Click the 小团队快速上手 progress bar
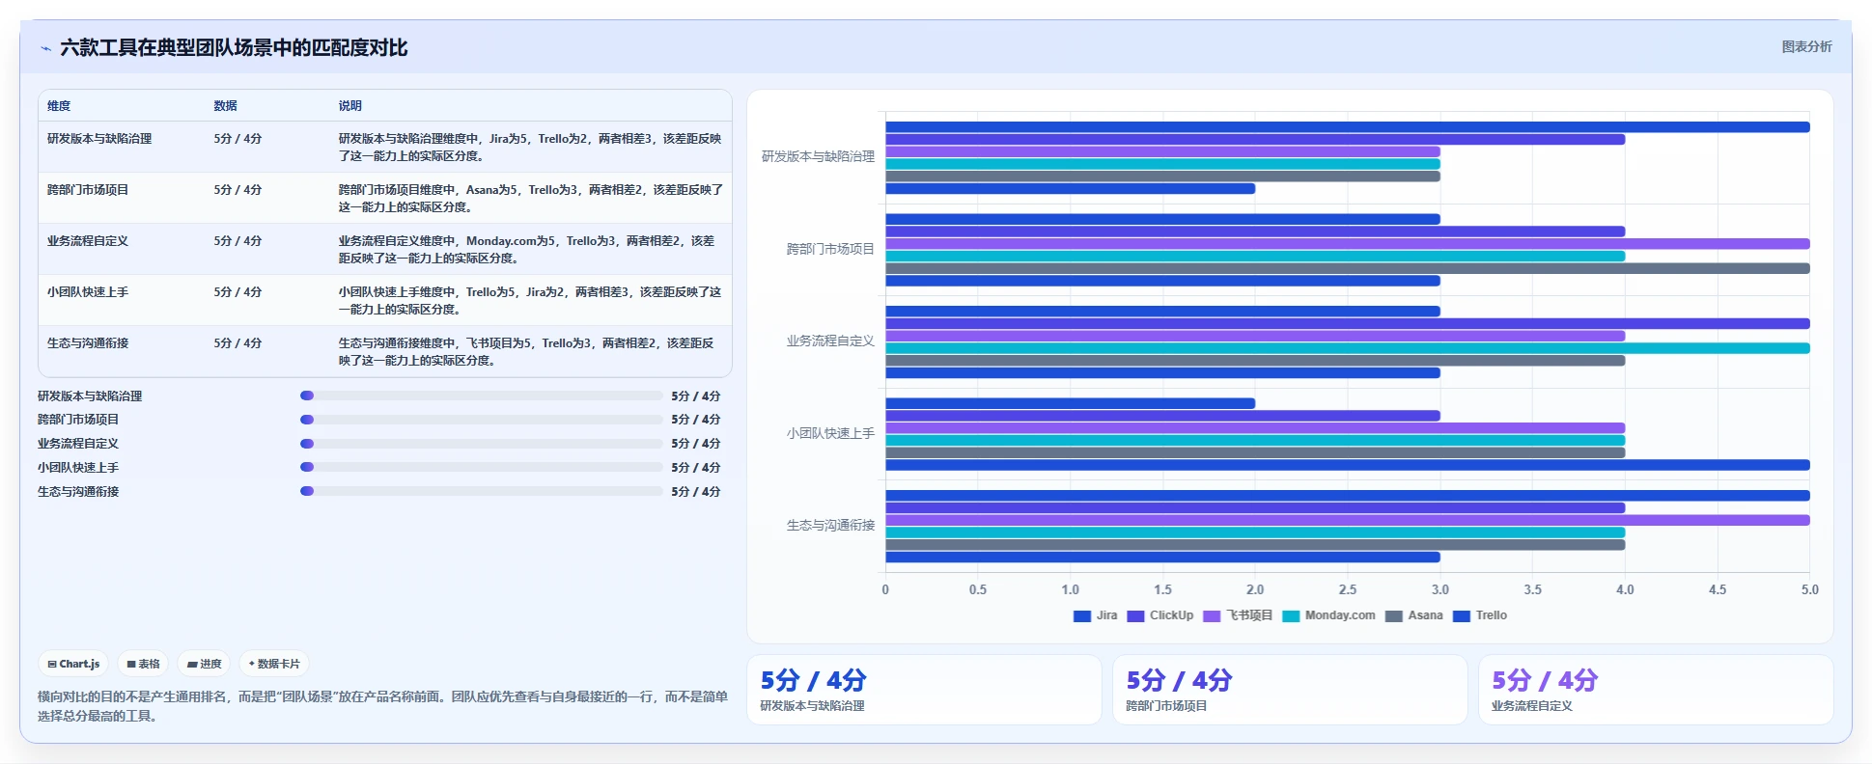 pos(481,467)
